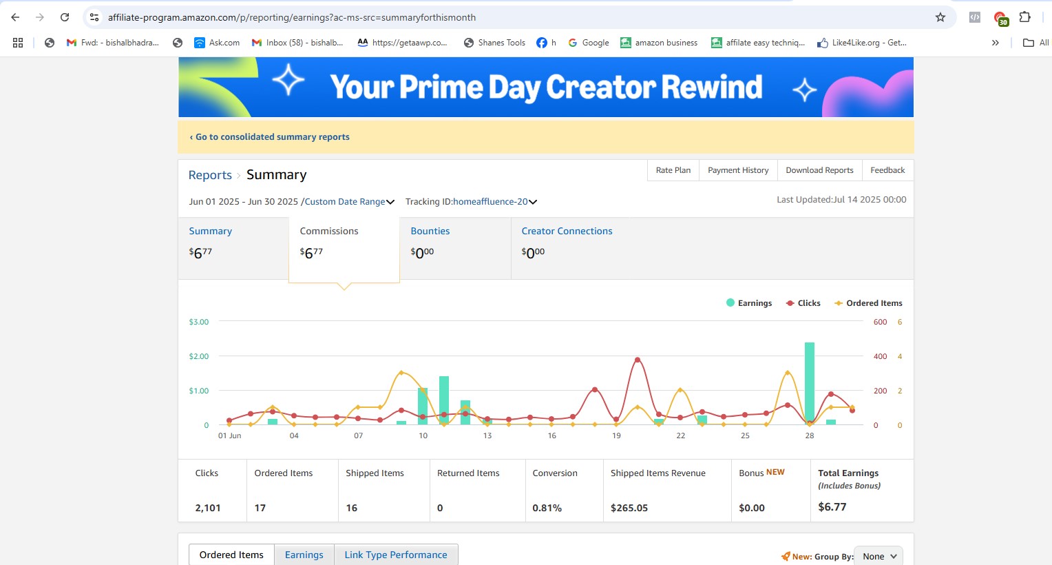Viewport: 1052px width, 565px height.
Task: Open the extensions puzzle icon
Action: 1025,17
